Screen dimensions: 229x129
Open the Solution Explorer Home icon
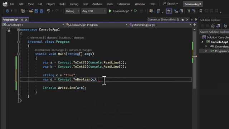(213, 26)
